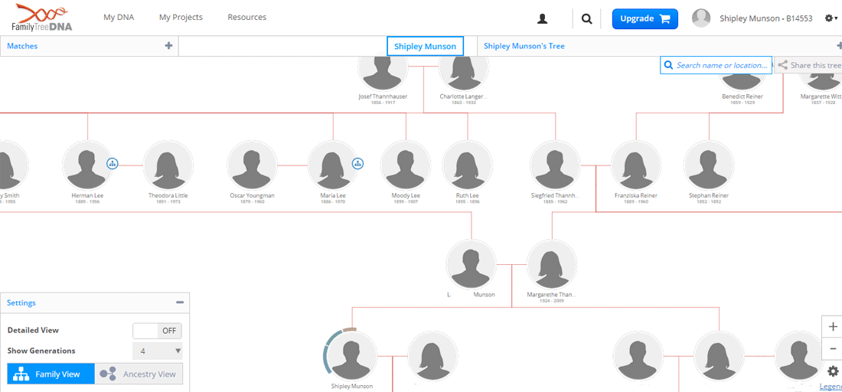This screenshot has width=842, height=392.
Task: Select Moody Lee's portrait
Action: 406,165
